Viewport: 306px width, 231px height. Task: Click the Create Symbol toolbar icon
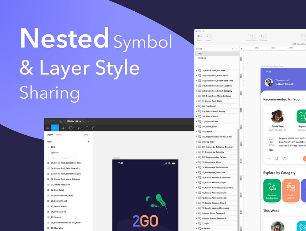point(252,36)
